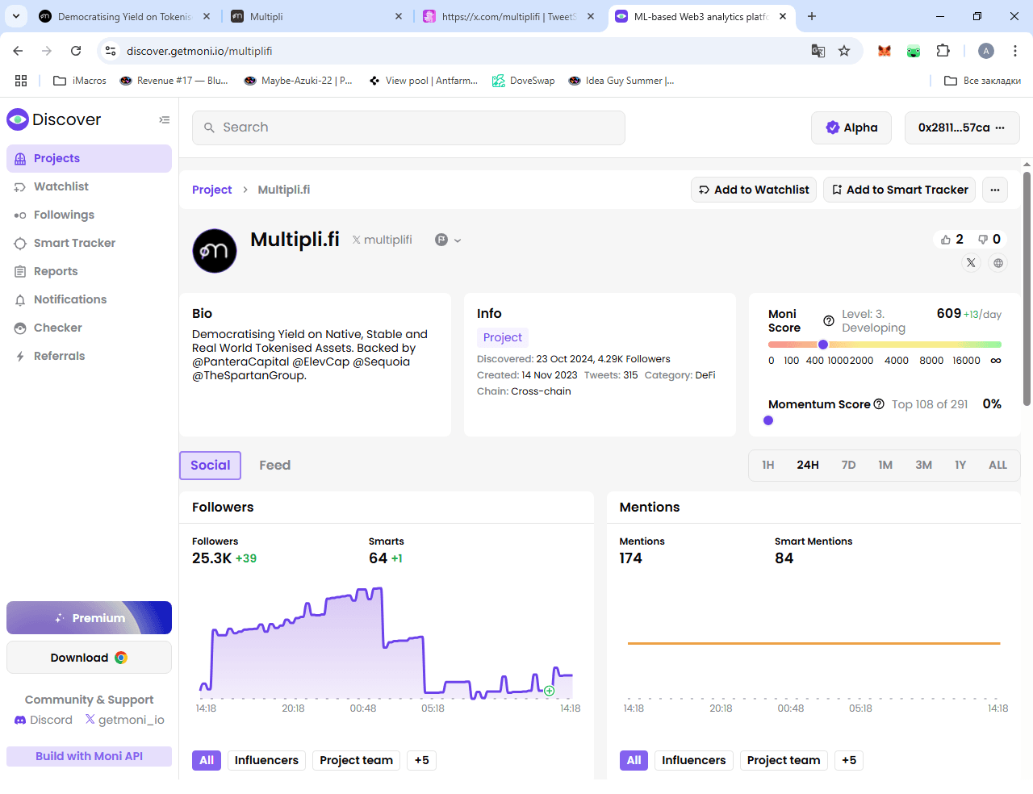The image size is (1033, 794).
Task: Click the Momentum Score indicator dot
Action: tap(768, 420)
